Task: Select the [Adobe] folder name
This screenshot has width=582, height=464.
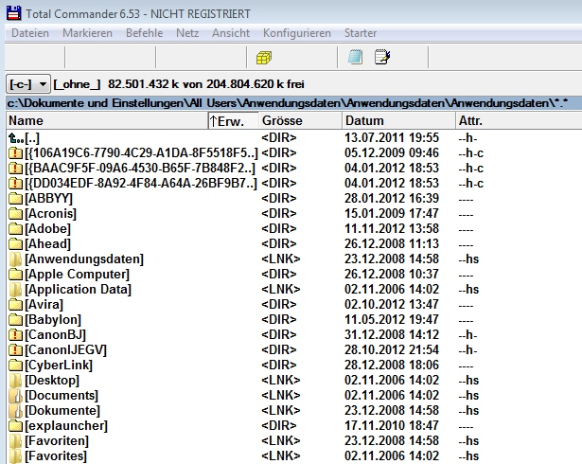Action: [x=47, y=229]
